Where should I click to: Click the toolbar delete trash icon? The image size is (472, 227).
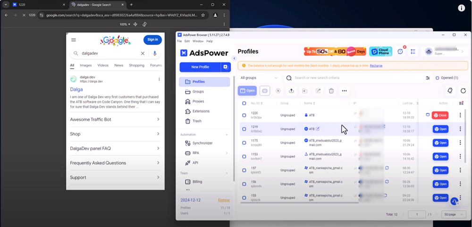coord(331,91)
